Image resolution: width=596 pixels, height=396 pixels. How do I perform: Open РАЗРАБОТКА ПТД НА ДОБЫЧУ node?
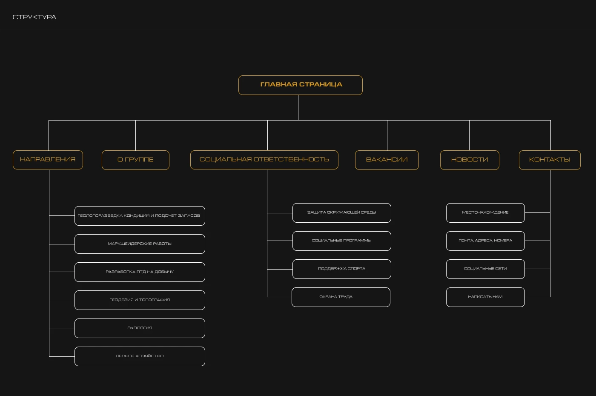[x=140, y=272]
